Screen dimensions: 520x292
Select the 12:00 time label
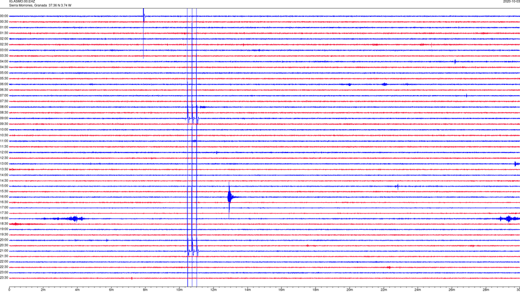pos(4,152)
